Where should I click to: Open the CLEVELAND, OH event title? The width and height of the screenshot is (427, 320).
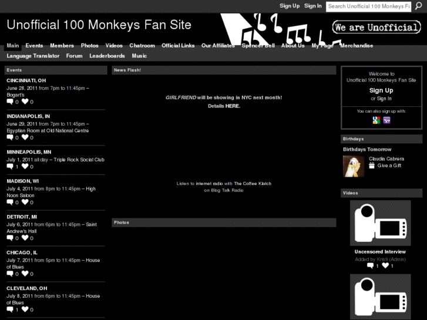click(27, 288)
